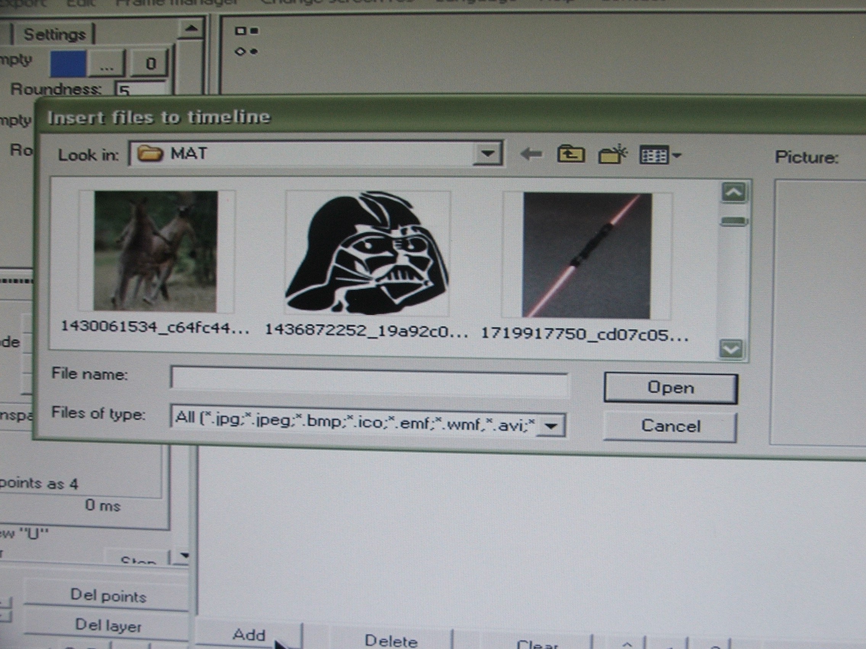The image size is (866, 649).
Task: Click the Open button
Action: (670, 388)
